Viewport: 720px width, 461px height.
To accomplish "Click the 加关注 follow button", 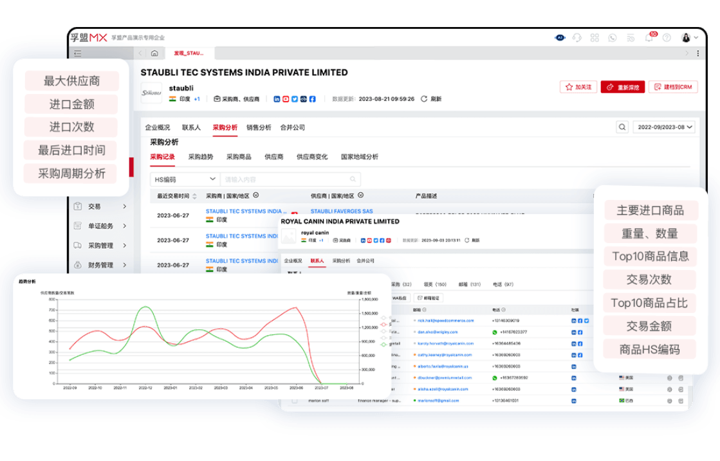I will pos(578,87).
